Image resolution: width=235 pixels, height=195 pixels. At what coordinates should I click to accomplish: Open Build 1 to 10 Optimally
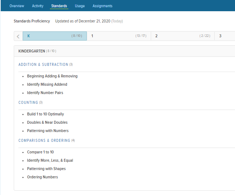pos(46,114)
